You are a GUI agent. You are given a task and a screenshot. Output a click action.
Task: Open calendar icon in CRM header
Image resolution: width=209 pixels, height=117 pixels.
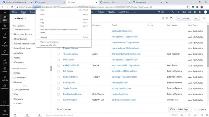pos(189,12)
